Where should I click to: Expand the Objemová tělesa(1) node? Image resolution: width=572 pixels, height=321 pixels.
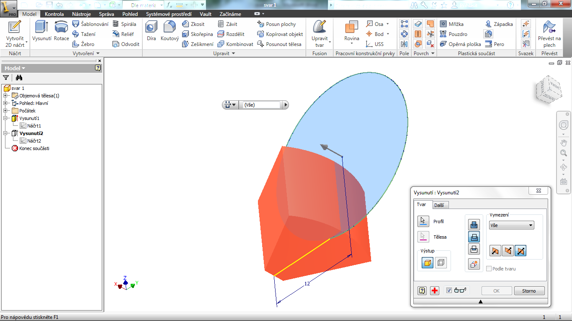[5, 96]
